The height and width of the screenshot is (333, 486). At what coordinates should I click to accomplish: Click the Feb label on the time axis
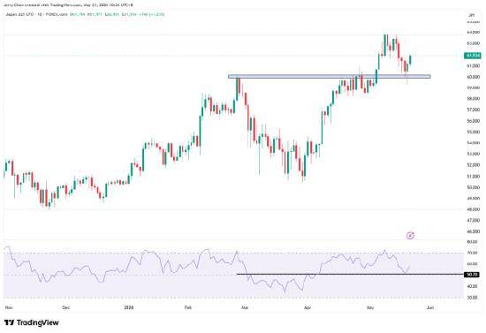(188, 307)
